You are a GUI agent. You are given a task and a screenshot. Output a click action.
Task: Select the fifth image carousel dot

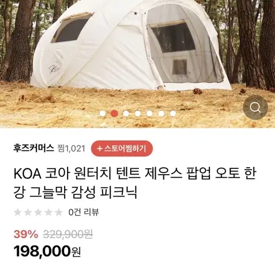click(x=149, y=114)
